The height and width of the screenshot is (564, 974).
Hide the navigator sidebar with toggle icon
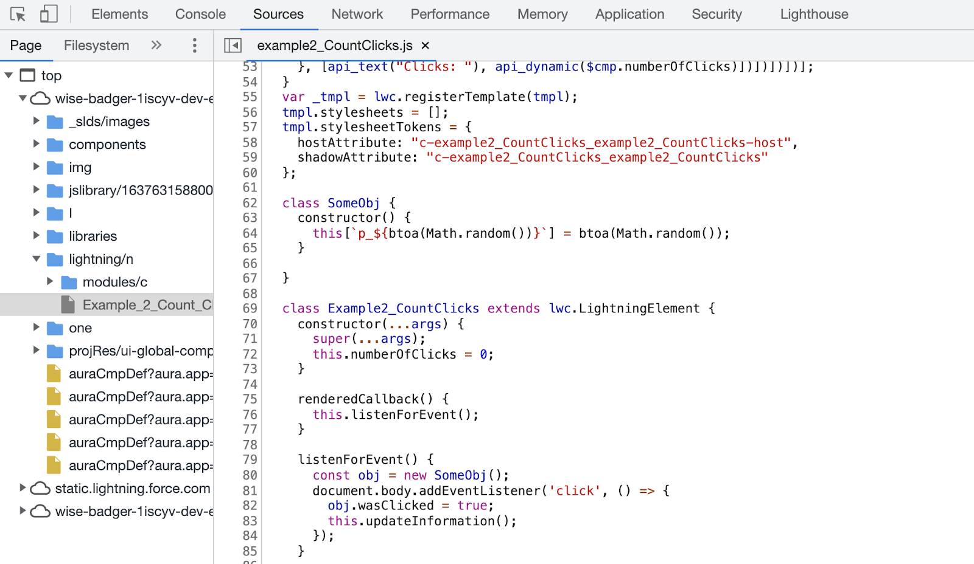coord(233,45)
